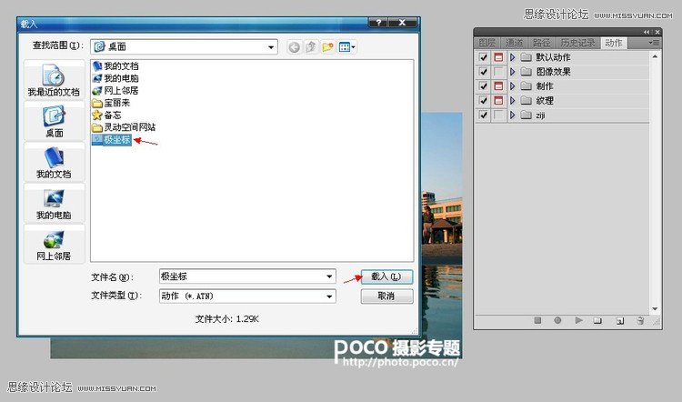
Task: Select the 极坐标 action file
Action: [x=111, y=140]
